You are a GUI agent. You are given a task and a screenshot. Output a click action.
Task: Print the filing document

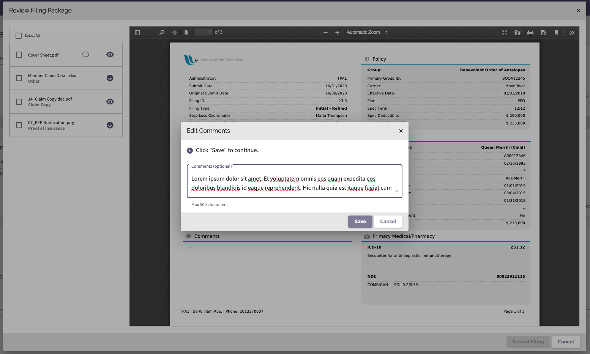[530, 32]
